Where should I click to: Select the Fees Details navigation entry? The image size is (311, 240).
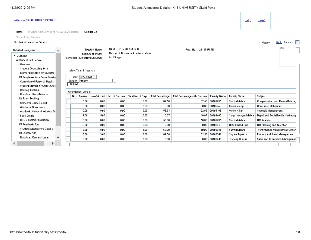click(x=27, y=115)
